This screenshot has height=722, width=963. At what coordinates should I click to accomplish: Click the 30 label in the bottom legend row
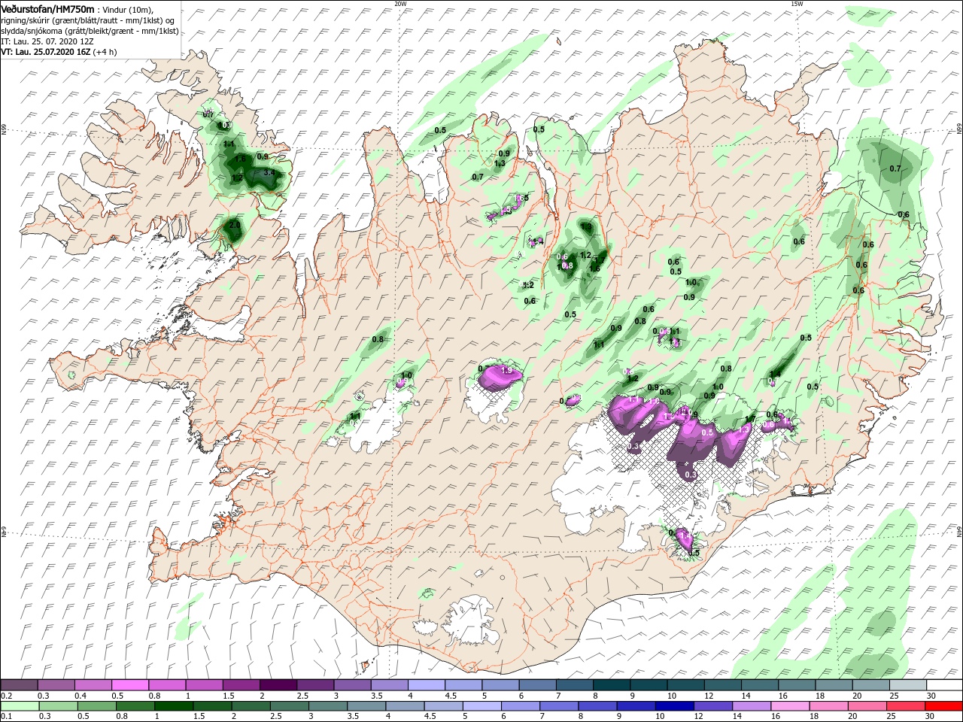931,717
